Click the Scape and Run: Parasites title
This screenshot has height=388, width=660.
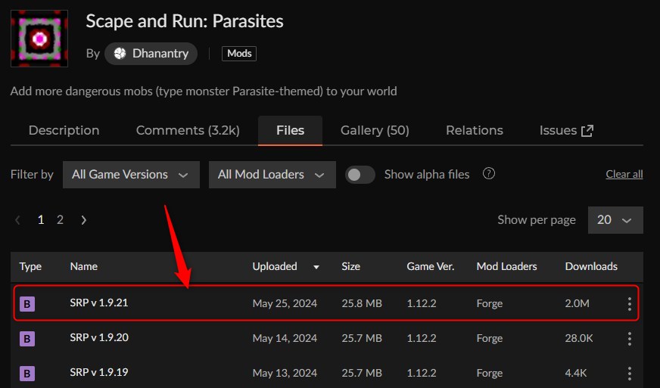[x=185, y=21]
